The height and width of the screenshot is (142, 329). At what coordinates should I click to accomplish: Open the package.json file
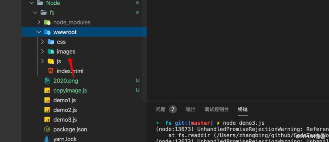click(x=70, y=129)
